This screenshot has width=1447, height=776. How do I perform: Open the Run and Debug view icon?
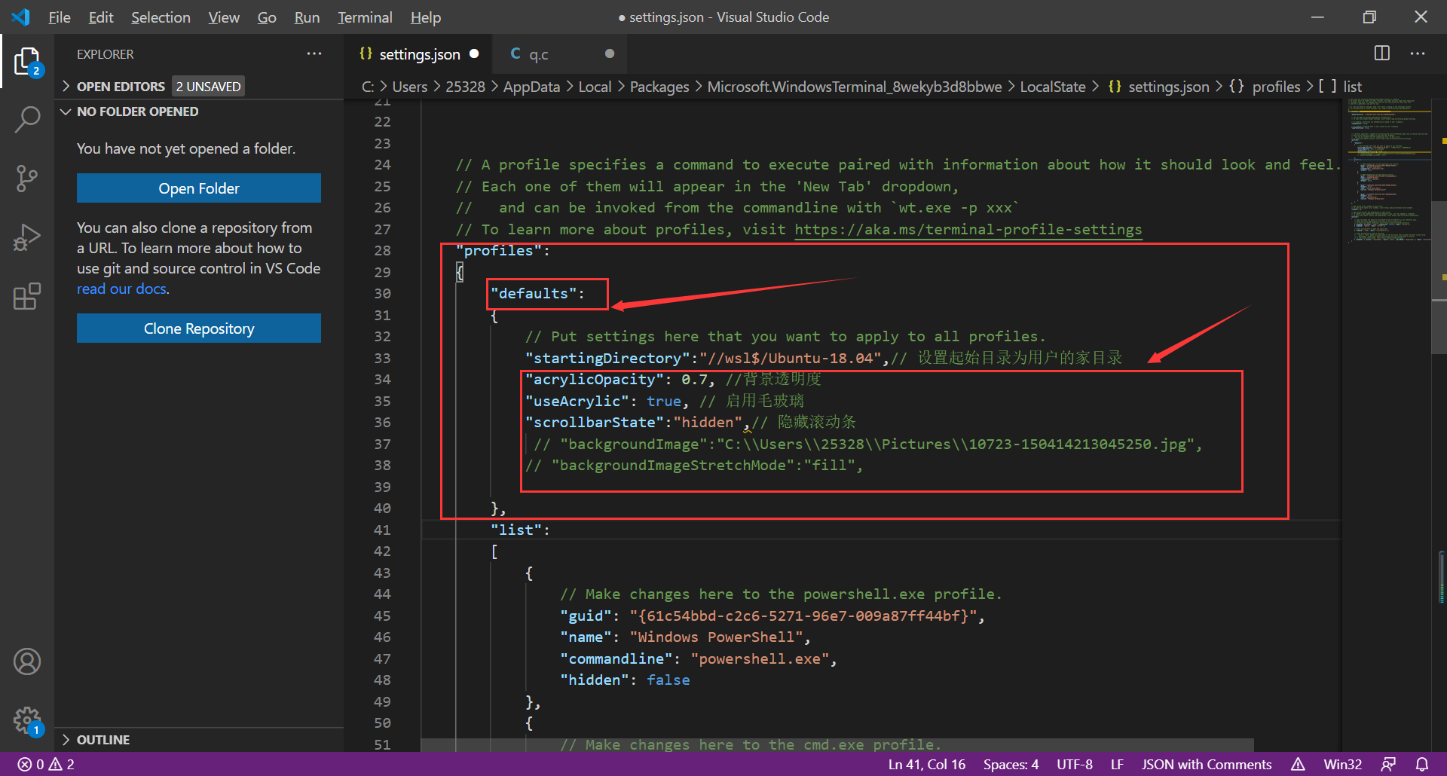27,237
